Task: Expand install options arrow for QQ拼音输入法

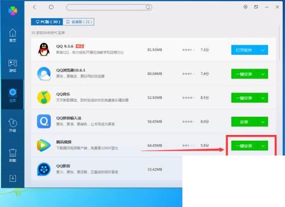Action: tap(263, 122)
